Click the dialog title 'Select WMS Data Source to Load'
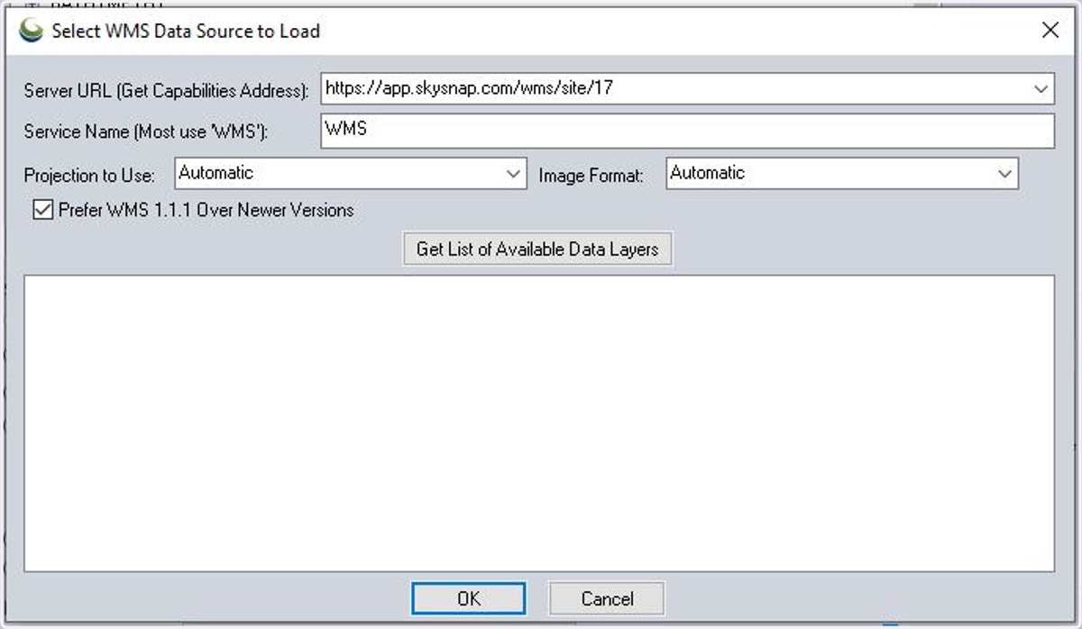Screen dimensions: 1082x629 [x=186, y=32]
